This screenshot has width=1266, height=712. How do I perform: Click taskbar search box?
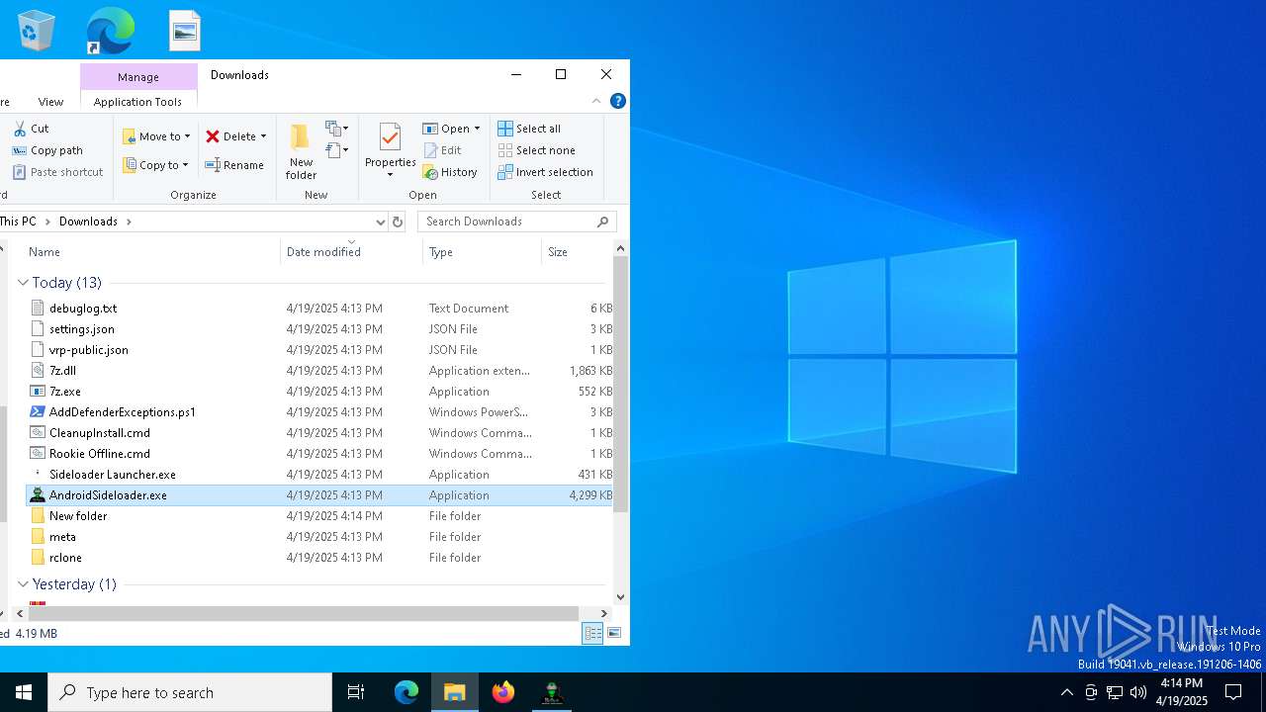click(x=190, y=692)
